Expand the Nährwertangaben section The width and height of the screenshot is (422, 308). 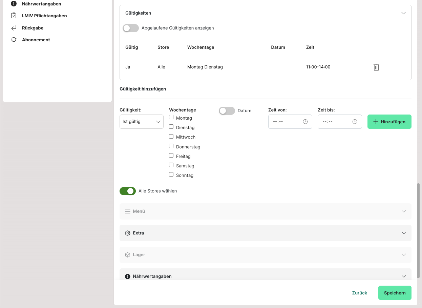(403, 276)
